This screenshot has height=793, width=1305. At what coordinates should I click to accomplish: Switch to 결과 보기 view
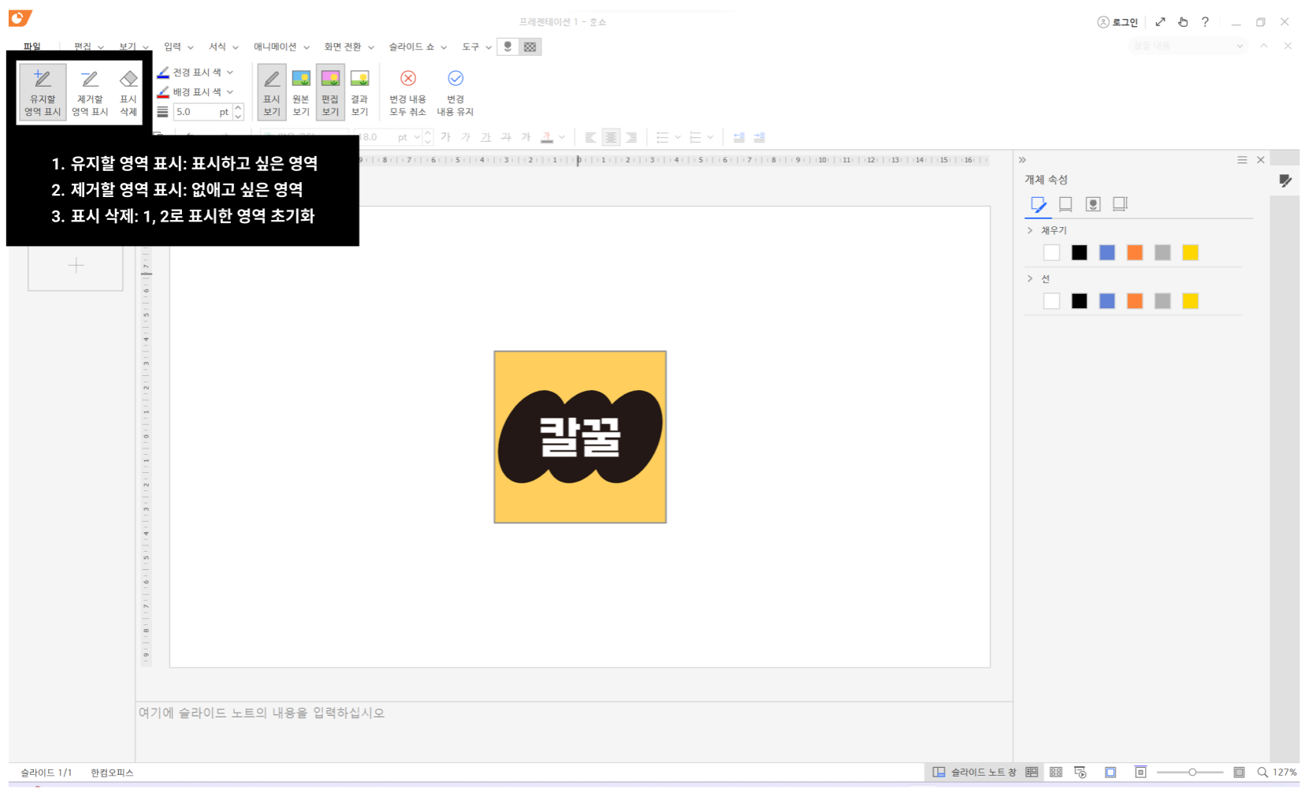[x=360, y=92]
